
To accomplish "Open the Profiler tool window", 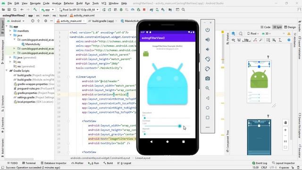I will click(77, 163).
